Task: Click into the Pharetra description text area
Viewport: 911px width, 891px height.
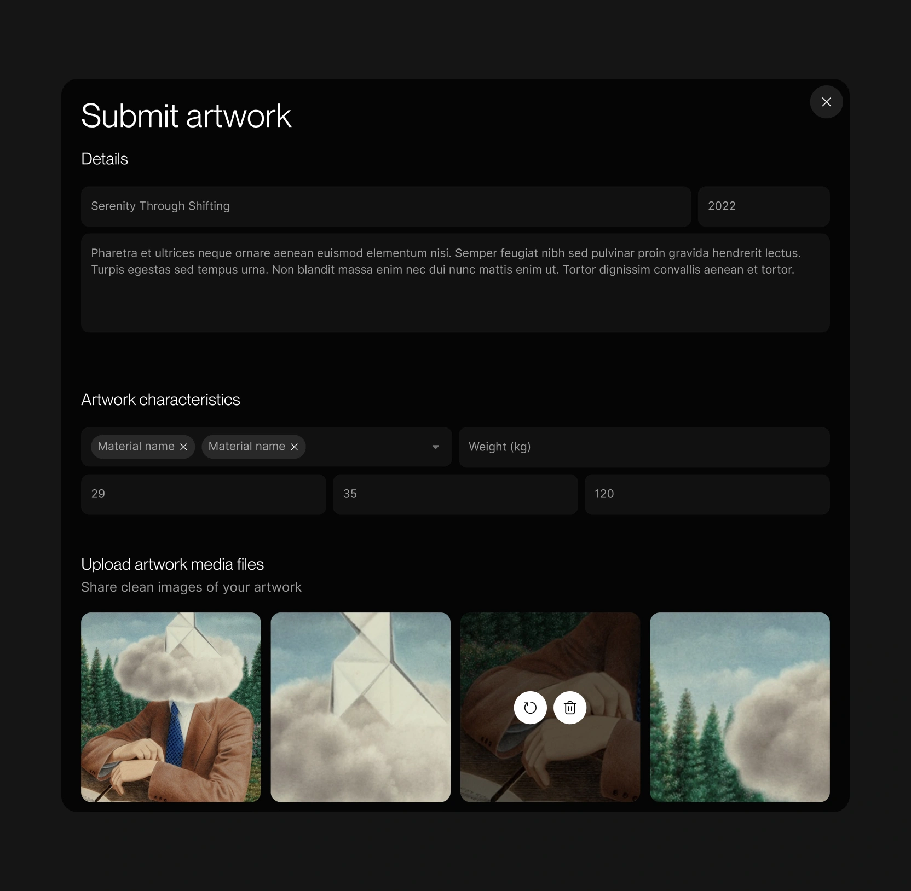Action: click(x=455, y=283)
